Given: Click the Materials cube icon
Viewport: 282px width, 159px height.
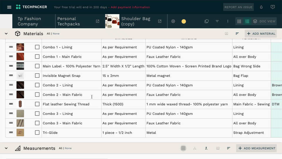Looking at the screenshot, I should (17, 34).
